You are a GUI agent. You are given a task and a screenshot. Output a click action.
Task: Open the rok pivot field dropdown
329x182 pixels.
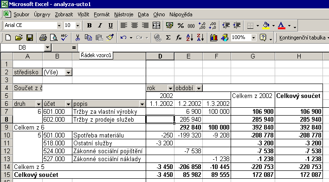click(170, 88)
